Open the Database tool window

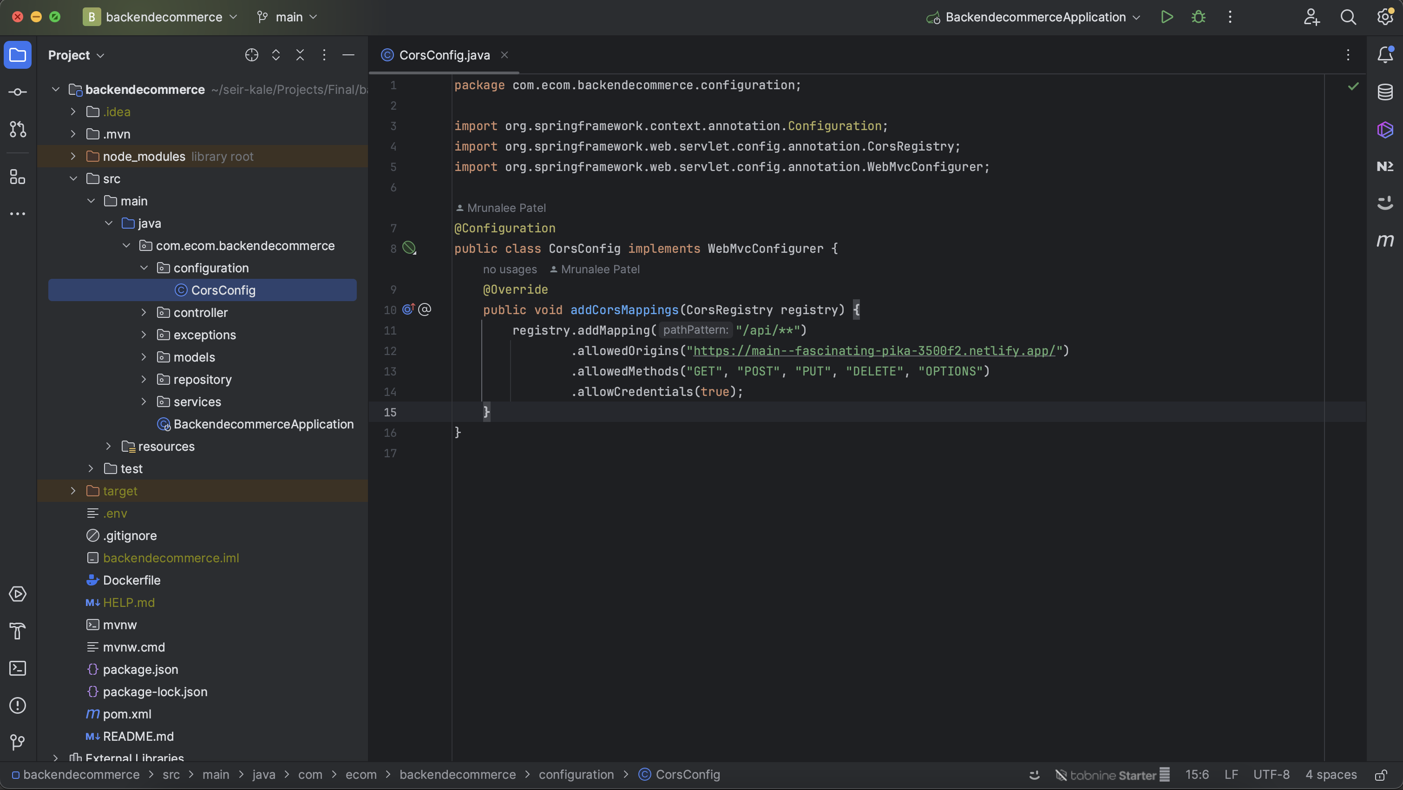click(1385, 92)
